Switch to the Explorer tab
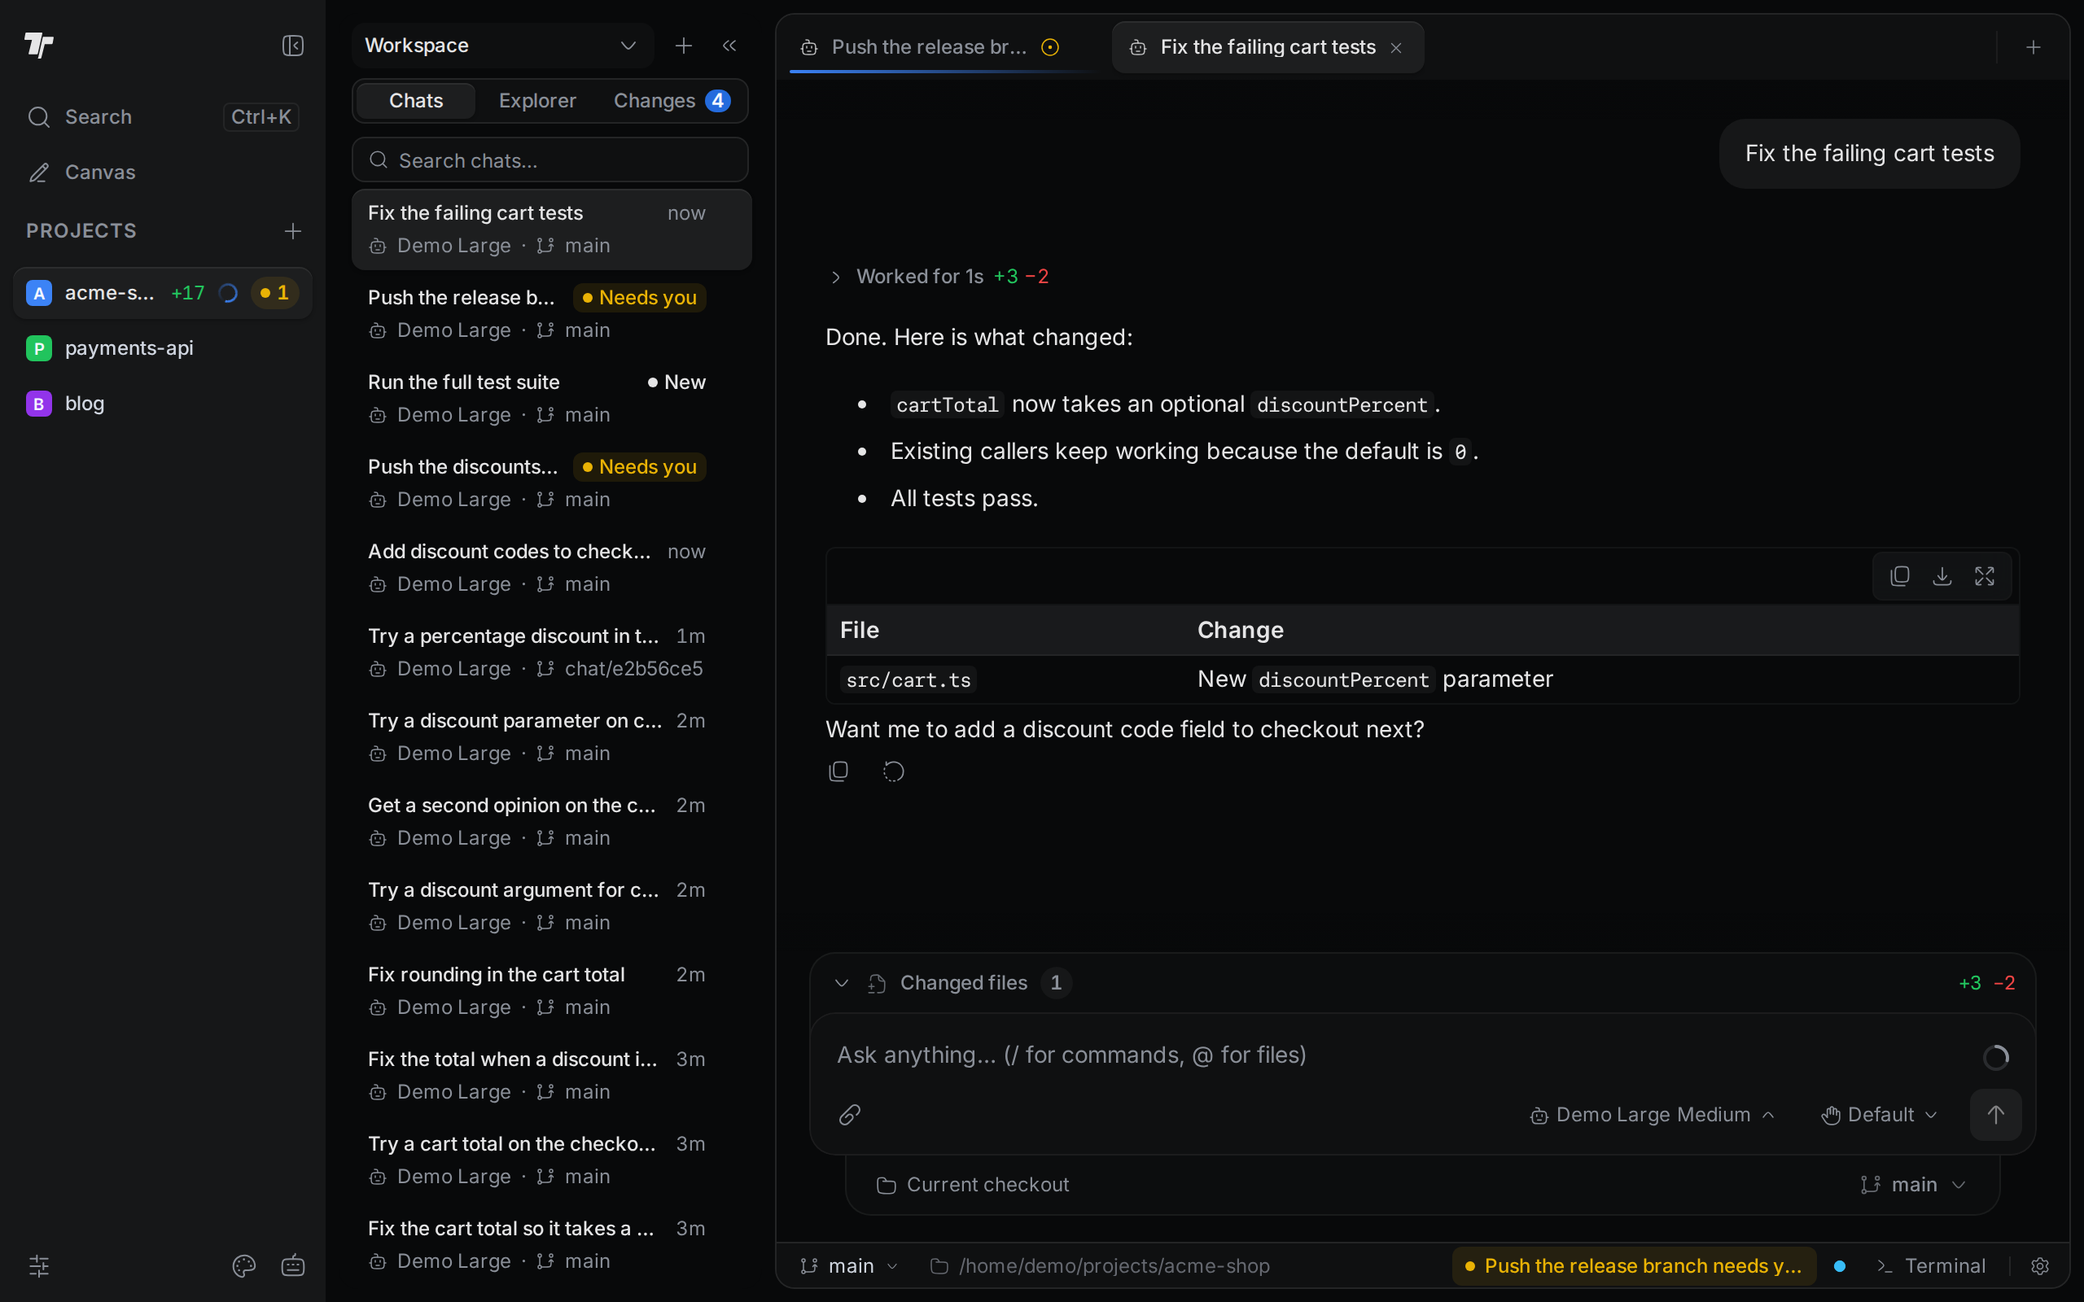 click(537, 101)
